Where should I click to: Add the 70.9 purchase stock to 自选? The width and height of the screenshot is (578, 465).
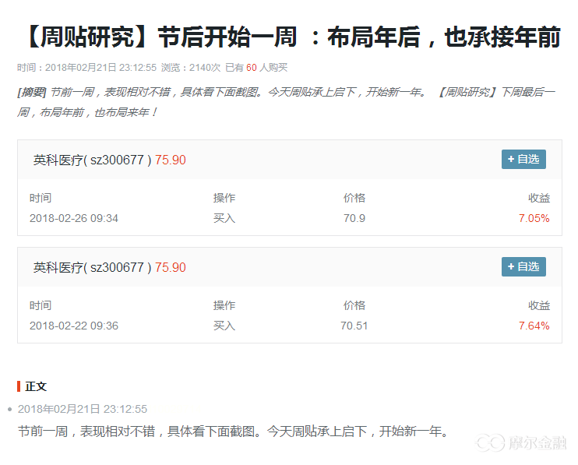[x=523, y=159]
